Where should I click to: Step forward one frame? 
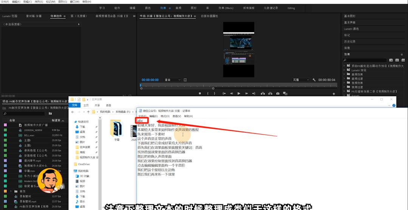(246, 94)
